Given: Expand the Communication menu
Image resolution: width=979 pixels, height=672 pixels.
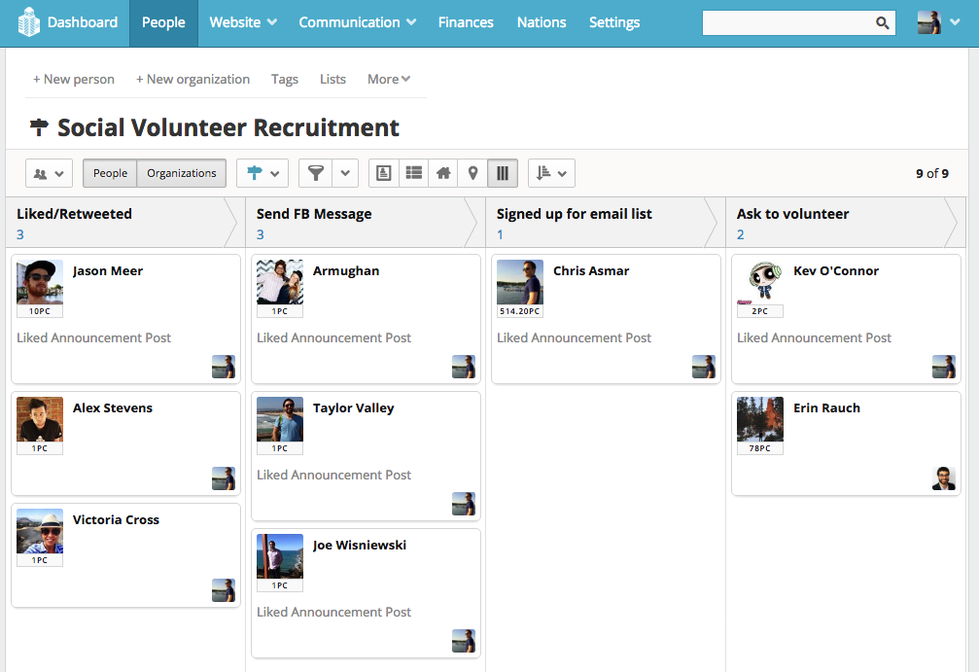Looking at the screenshot, I should (x=357, y=22).
